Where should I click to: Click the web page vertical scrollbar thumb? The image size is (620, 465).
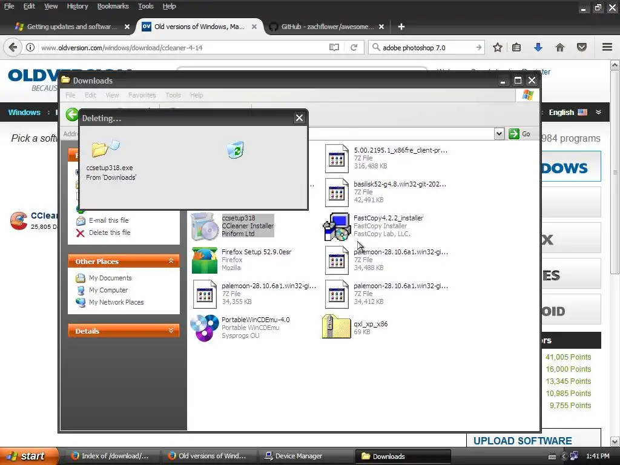[615, 172]
